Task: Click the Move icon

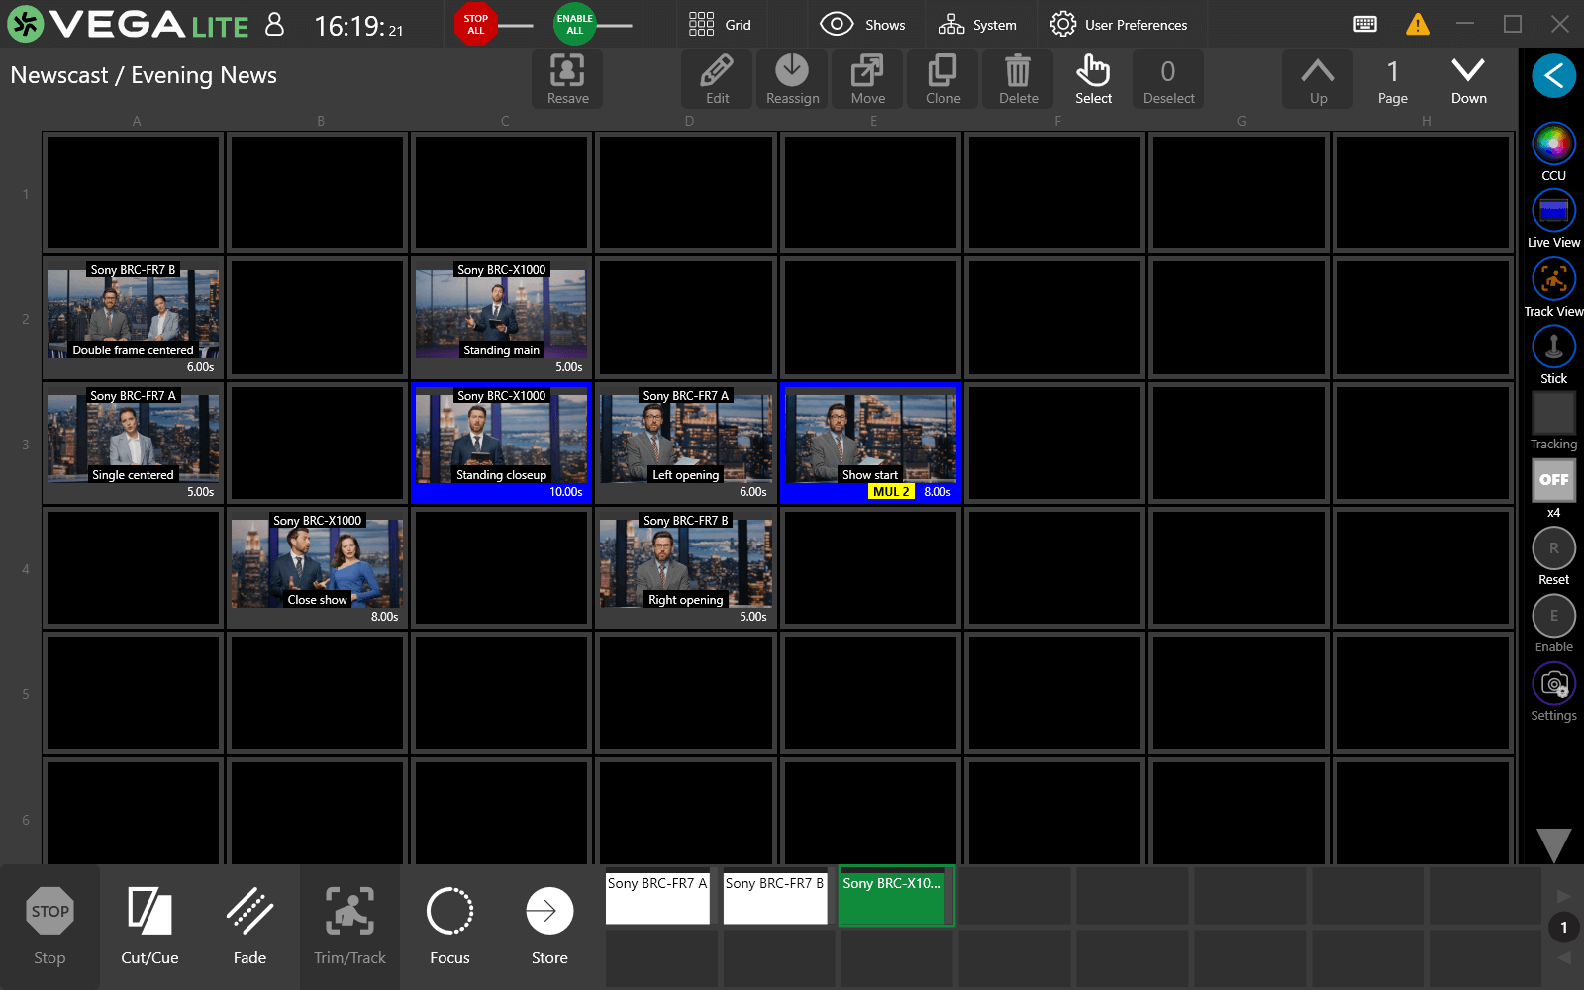Action: [x=868, y=78]
